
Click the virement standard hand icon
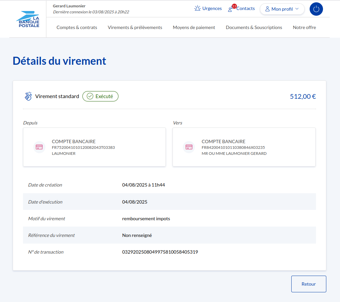[28, 96]
